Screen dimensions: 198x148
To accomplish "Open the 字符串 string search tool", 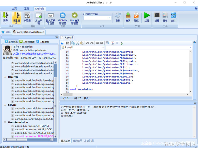I will coord(27,17).
